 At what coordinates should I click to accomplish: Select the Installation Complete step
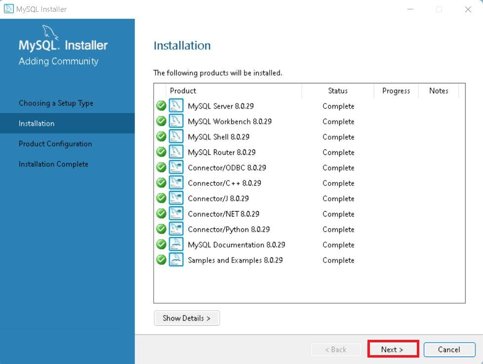coord(53,164)
